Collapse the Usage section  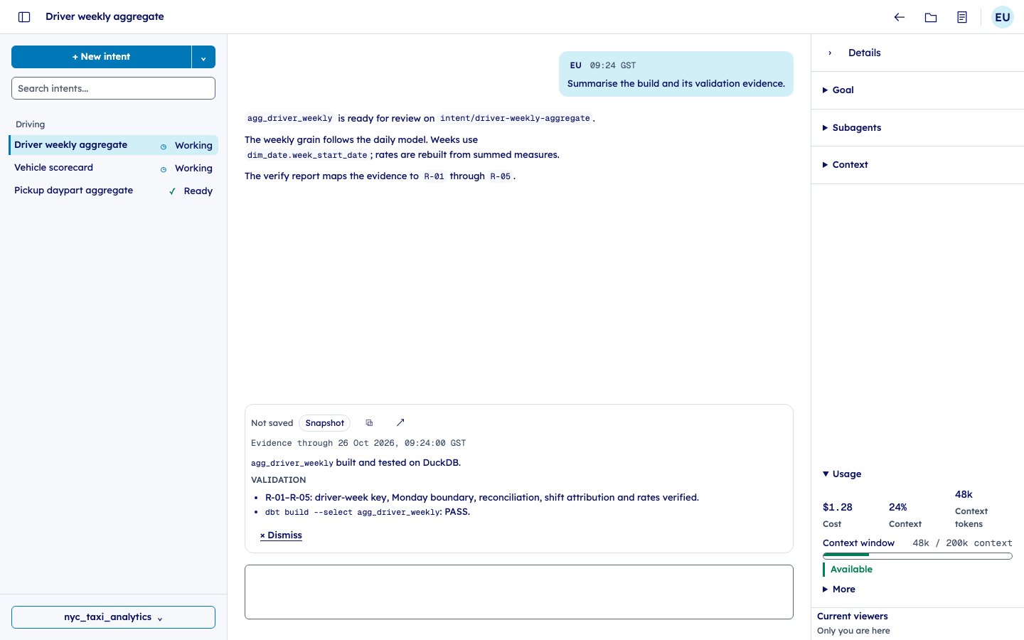[842, 474]
